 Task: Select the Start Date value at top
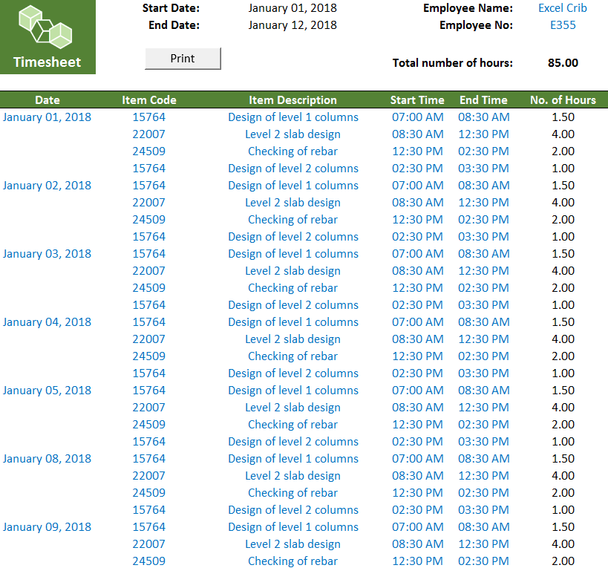292,8
